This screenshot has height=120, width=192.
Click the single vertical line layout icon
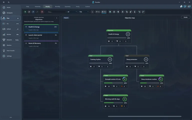click(135, 12)
